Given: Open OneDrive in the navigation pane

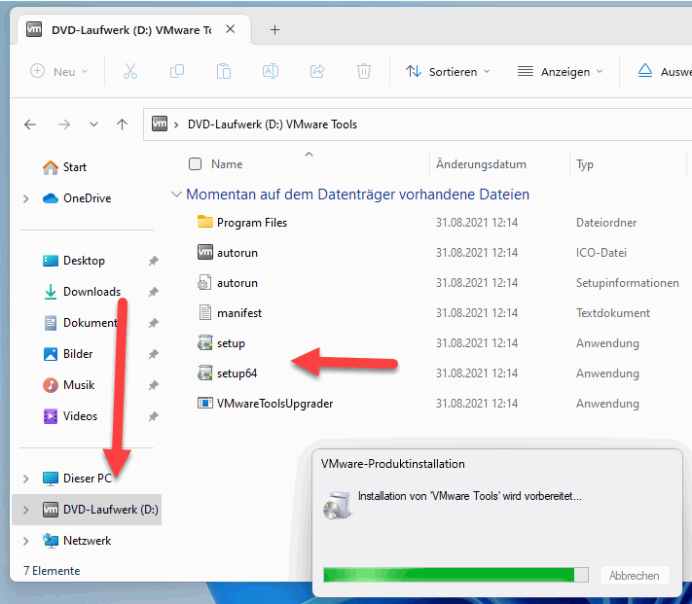Looking at the screenshot, I should coord(77,198).
